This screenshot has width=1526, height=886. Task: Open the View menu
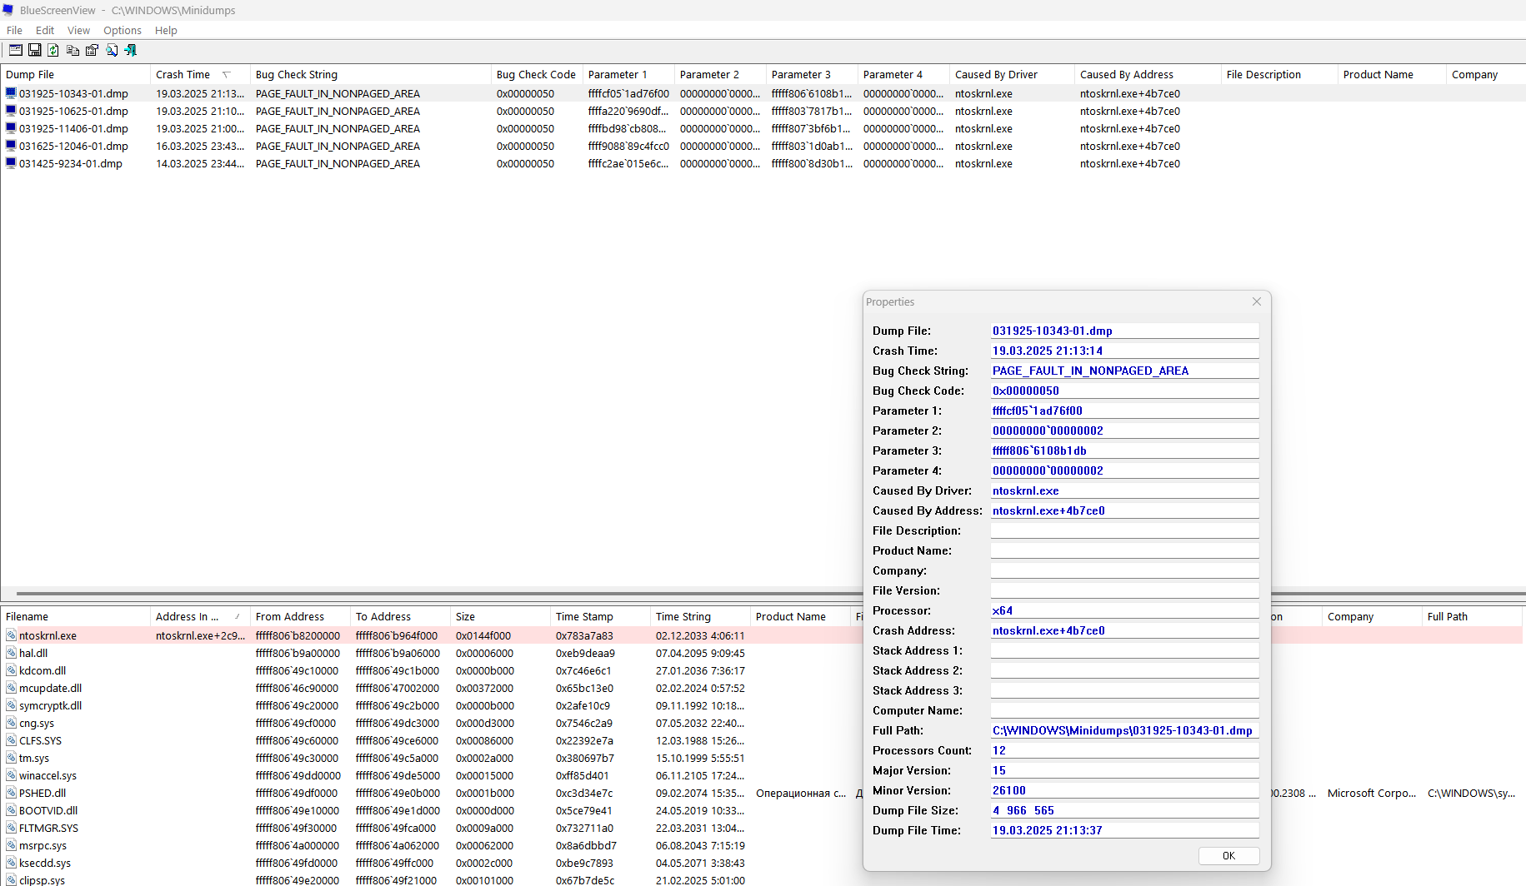[78, 31]
